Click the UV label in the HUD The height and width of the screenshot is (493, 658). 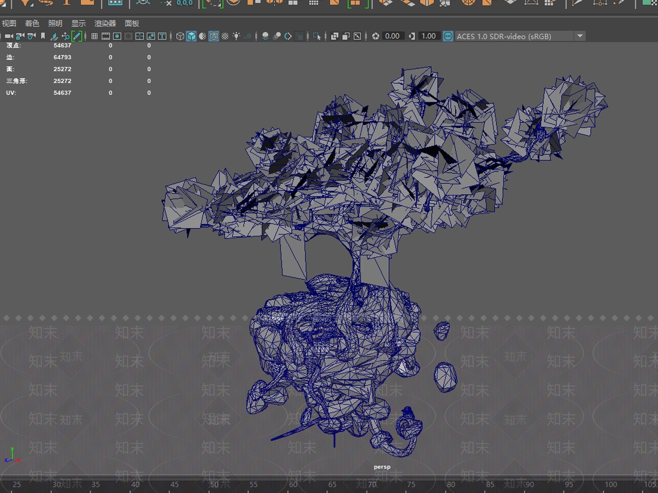pyautogui.click(x=11, y=93)
